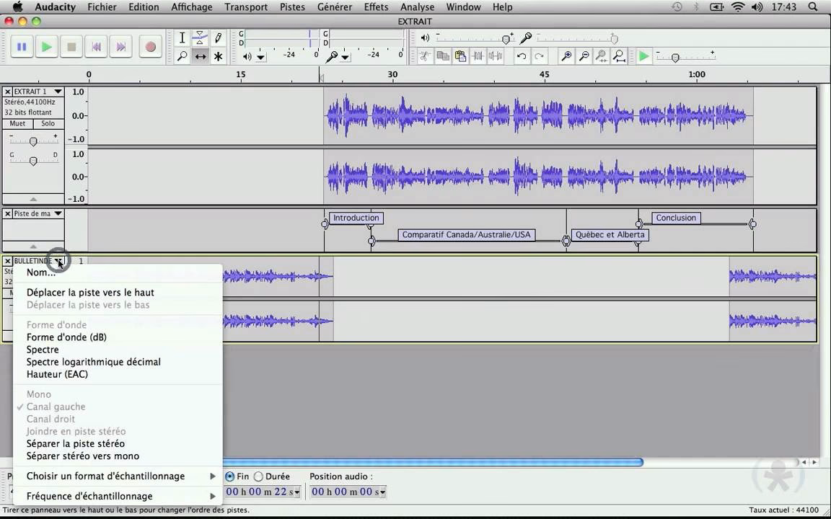The height and width of the screenshot is (519, 831).
Task: Click the Trim Audio icon
Action: (x=478, y=56)
